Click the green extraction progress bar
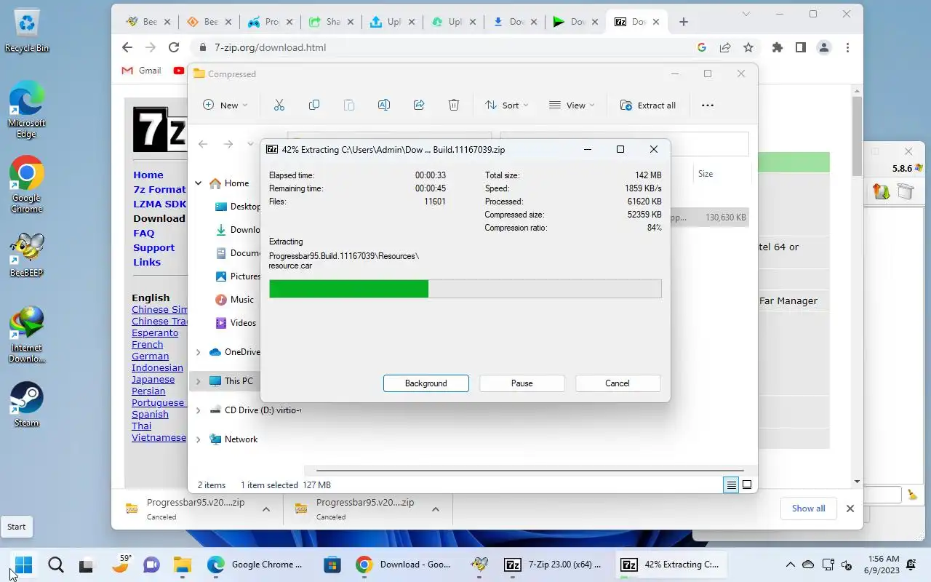Viewport: 931px width, 582px height. tap(465, 289)
